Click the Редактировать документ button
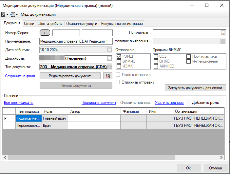230x174 pixels. coord(70,76)
